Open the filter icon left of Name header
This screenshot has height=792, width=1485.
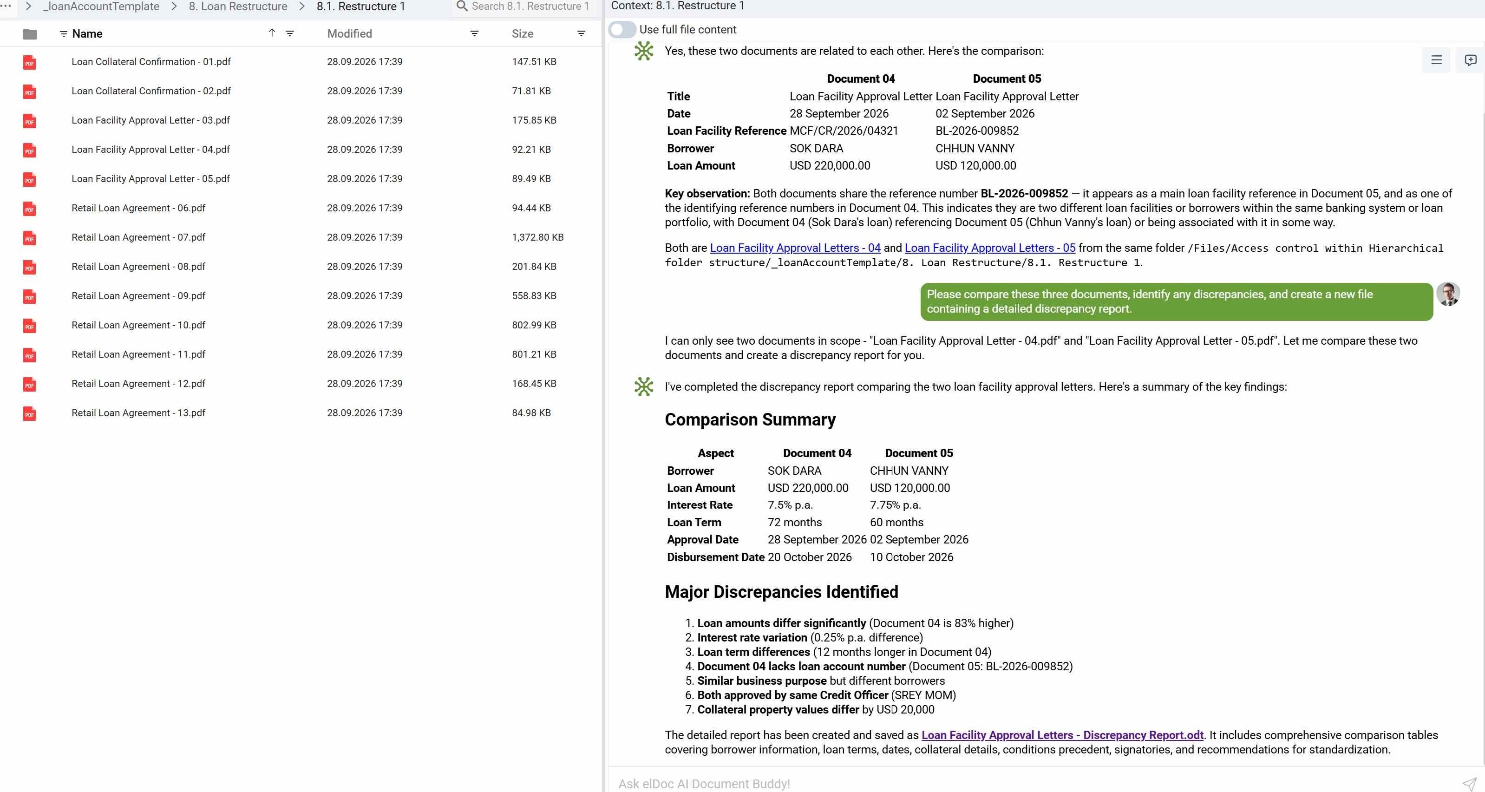pyautogui.click(x=64, y=34)
